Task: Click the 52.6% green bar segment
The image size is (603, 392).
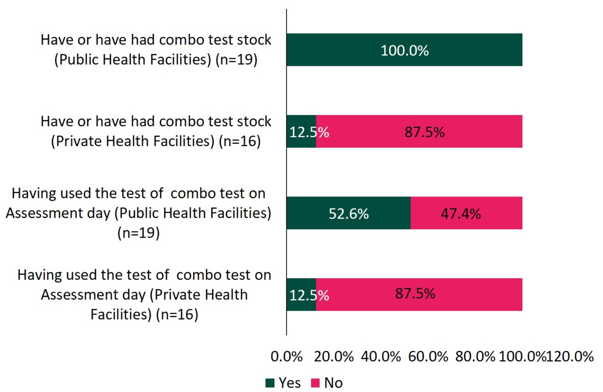Action: [x=348, y=213]
